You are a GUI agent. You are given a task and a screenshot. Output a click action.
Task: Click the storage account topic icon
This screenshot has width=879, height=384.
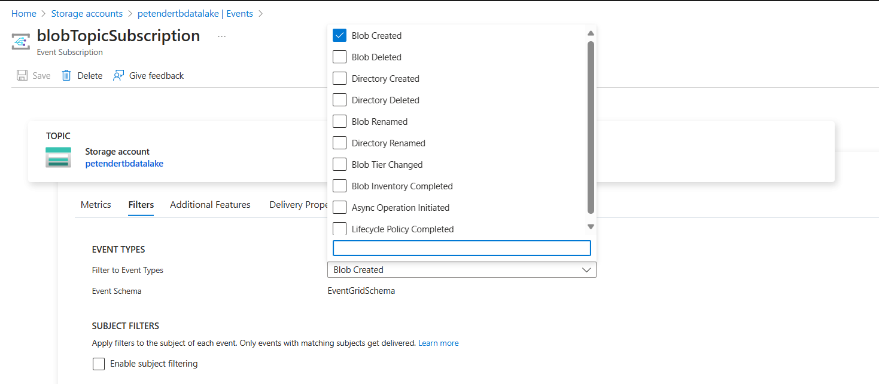click(58, 157)
